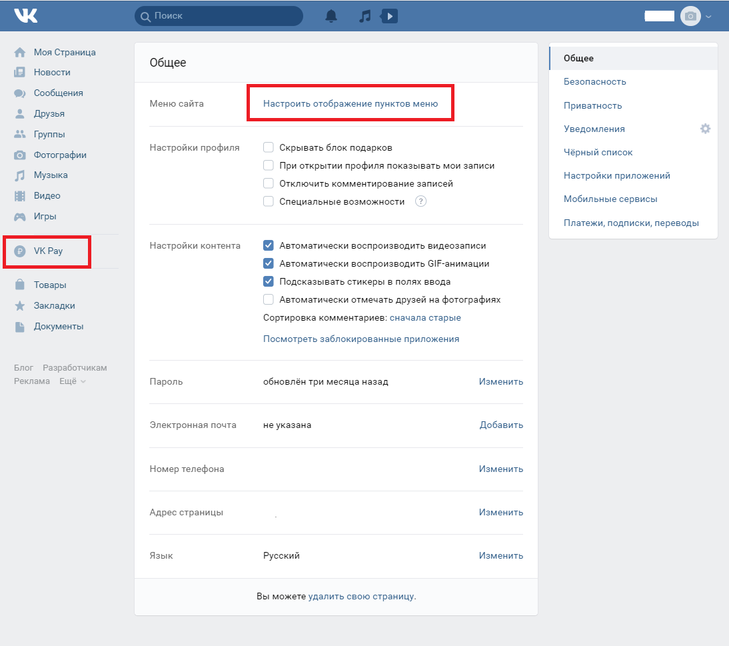Open the Безопасность settings tab
The height and width of the screenshot is (646, 729).
click(x=633, y=82)
